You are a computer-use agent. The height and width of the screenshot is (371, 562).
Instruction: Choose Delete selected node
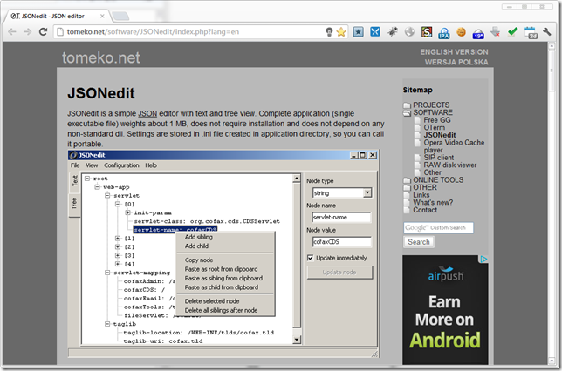(212, 301)
